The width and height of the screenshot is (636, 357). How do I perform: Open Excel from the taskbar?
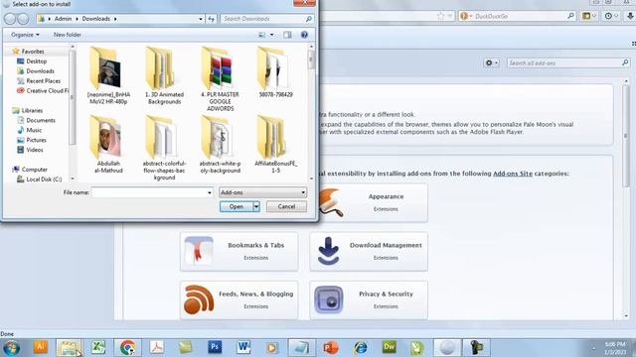tap(98, 347)
